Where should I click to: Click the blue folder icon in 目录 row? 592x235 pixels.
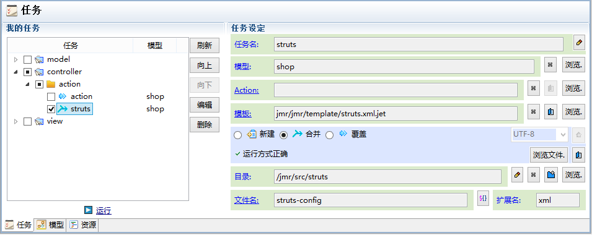[551, 175]
